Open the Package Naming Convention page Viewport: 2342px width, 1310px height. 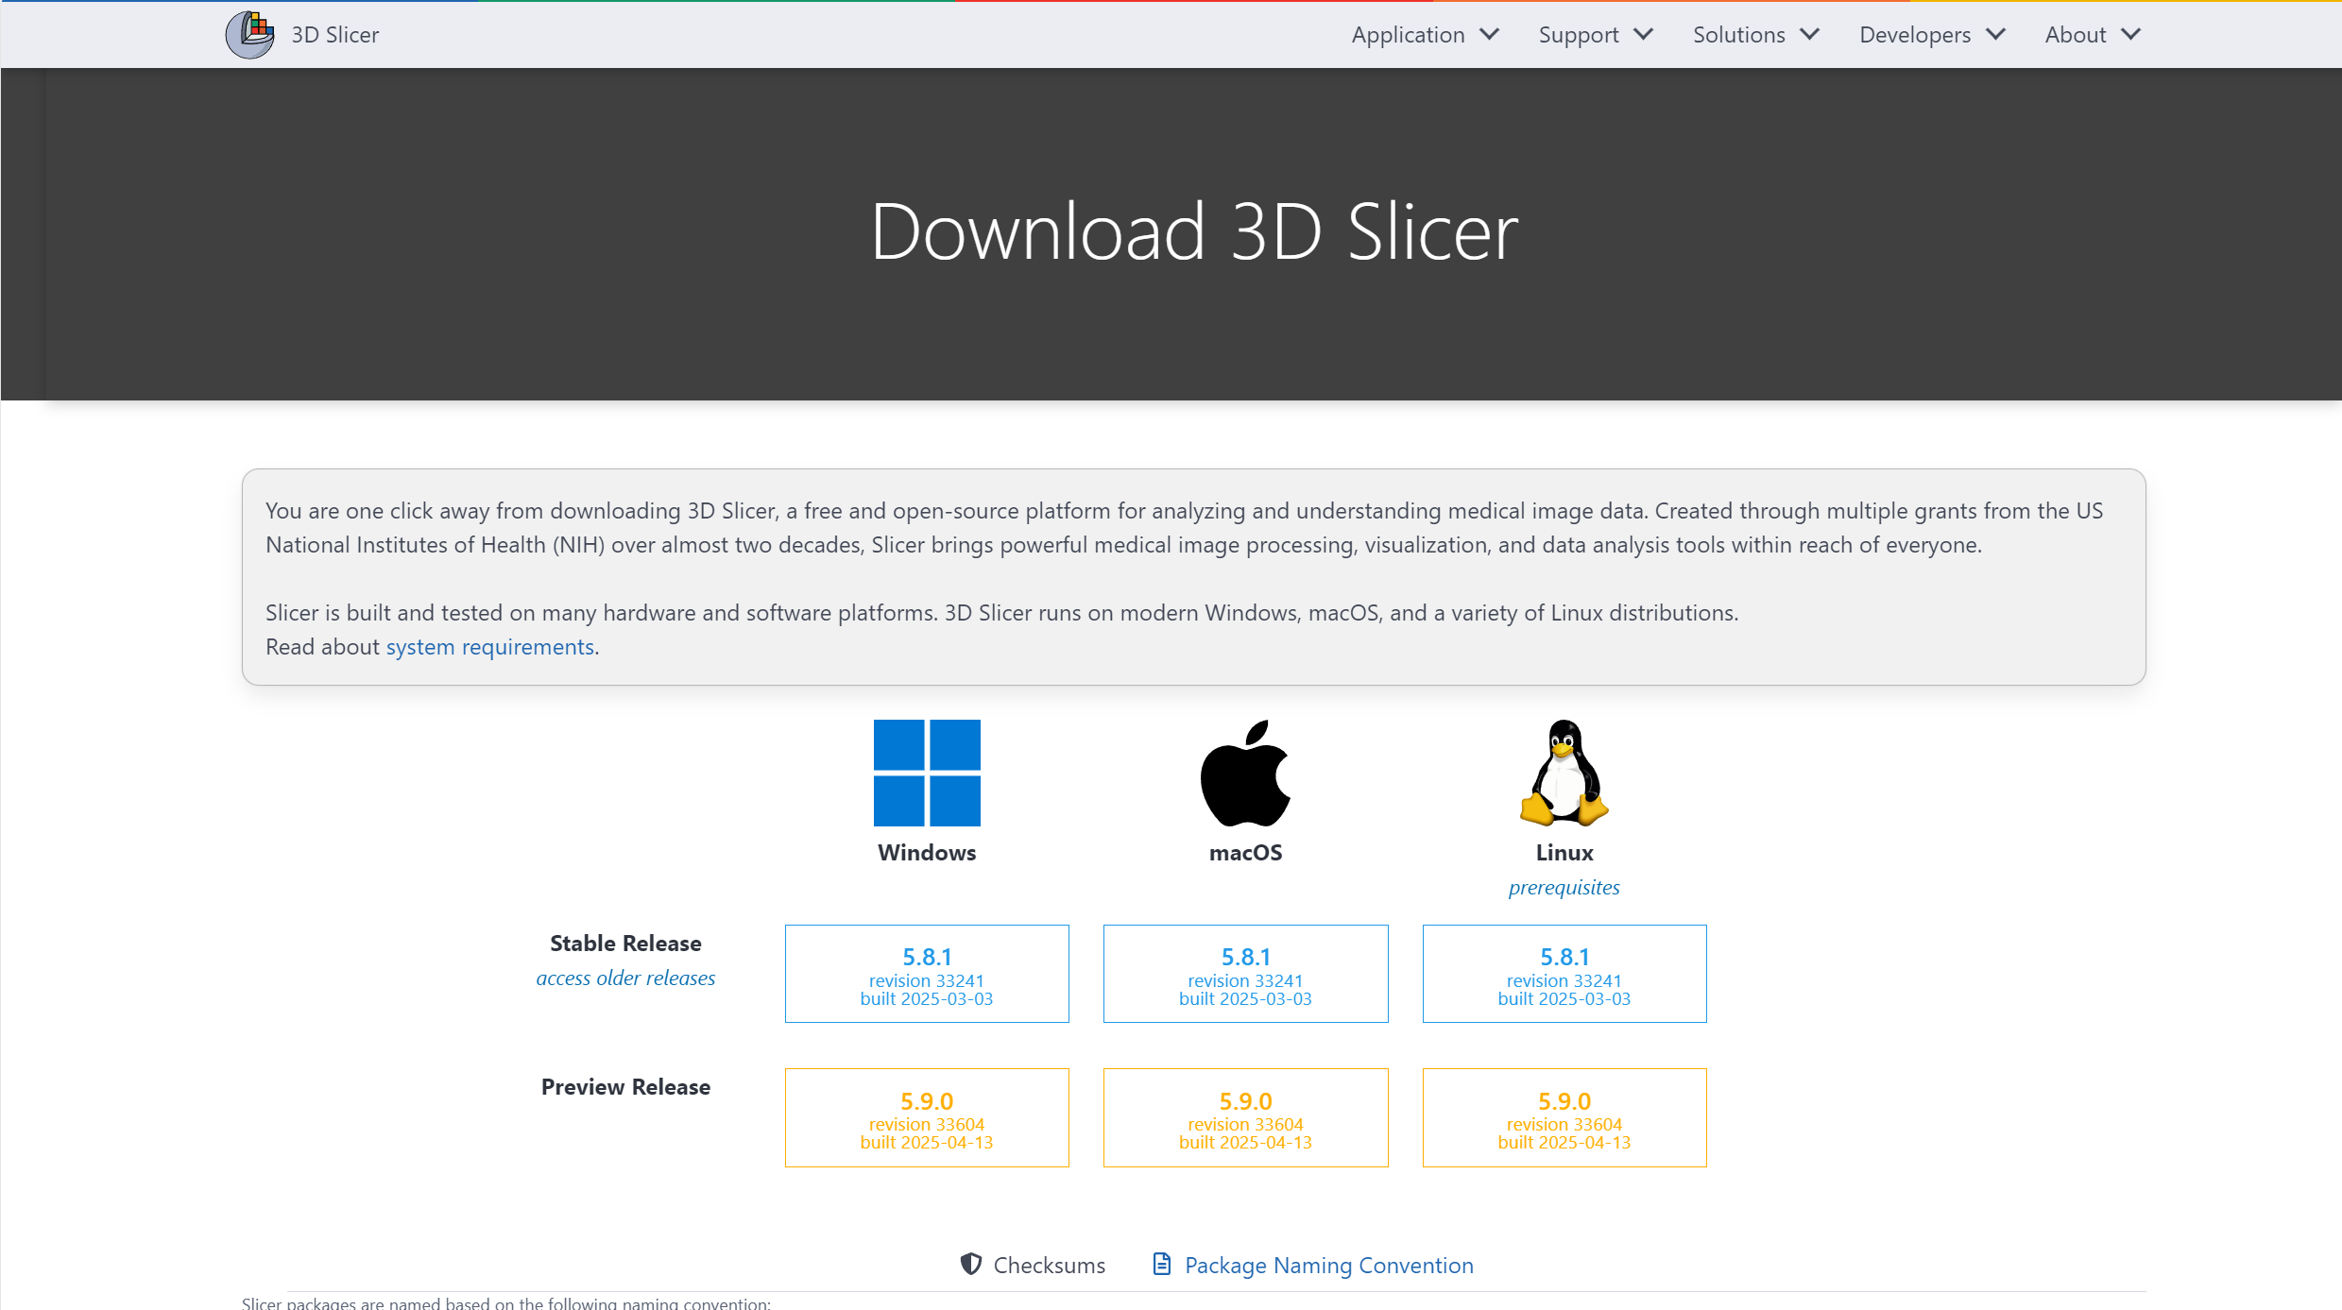1327,1265
